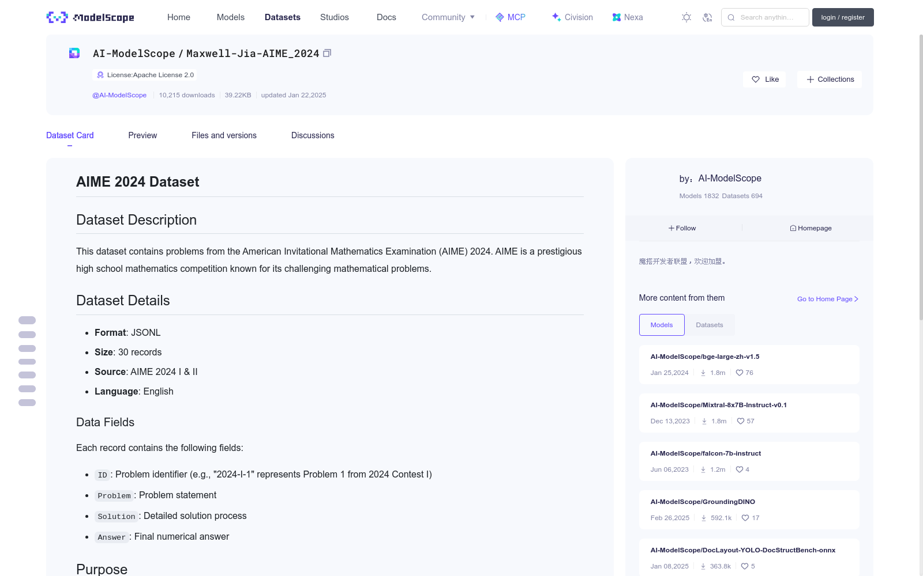Click the search magnifier icon
The height and width of the screenshot is (576, 923).
pos(731,17)
